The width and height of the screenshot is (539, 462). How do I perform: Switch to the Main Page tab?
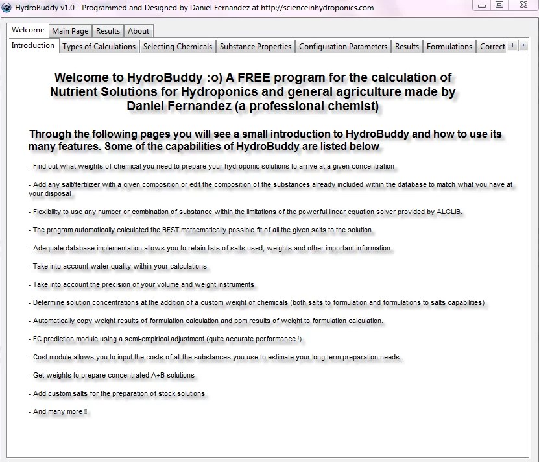coord(70,31)
